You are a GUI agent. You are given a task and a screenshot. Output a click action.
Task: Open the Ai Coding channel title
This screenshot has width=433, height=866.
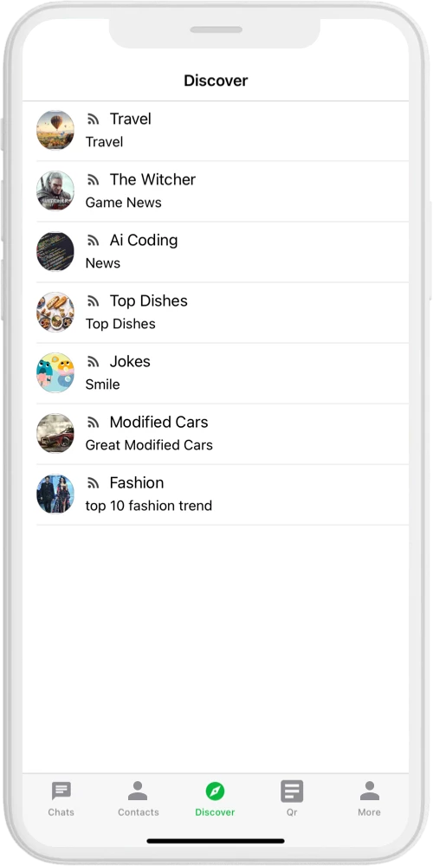point(144,240)
